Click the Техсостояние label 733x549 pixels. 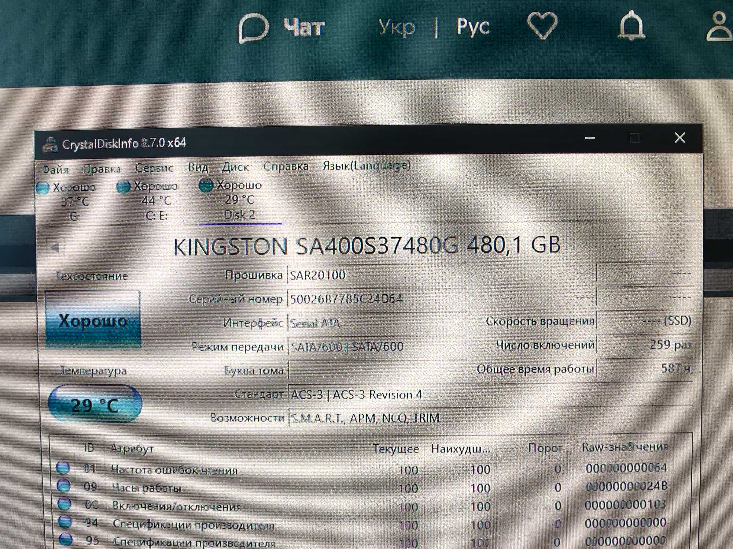tap(91, 276)
